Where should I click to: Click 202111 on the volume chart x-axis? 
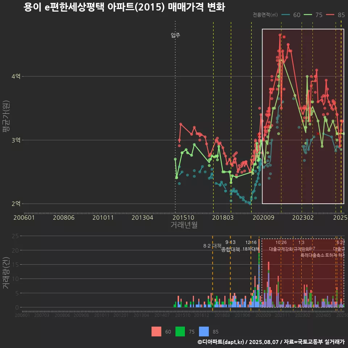[282, 315]
